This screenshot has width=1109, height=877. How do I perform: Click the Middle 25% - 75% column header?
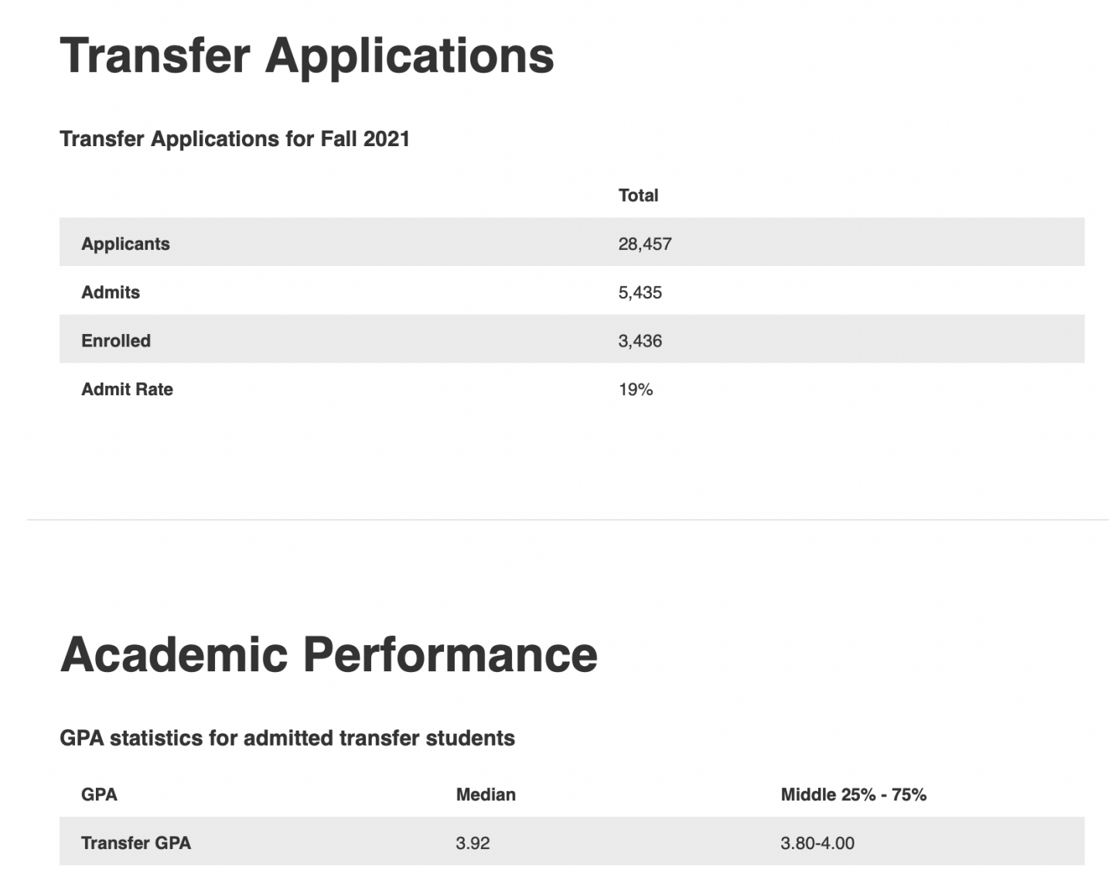pyautogui.click(x=853, y=794)
